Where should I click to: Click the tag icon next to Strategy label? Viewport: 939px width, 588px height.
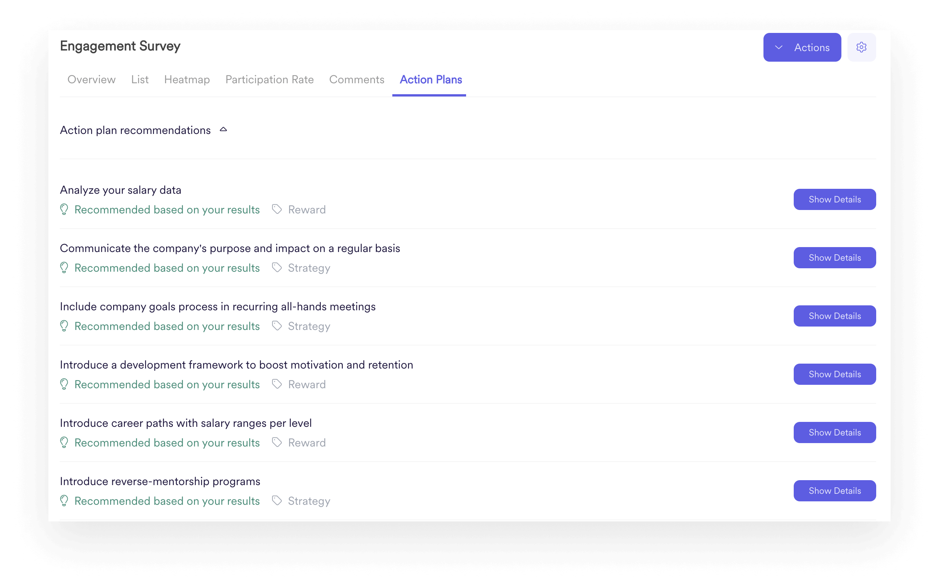click(x=275, y=268)
